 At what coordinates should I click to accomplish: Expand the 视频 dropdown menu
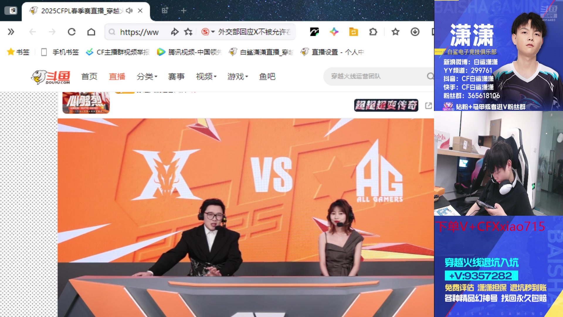206,77
